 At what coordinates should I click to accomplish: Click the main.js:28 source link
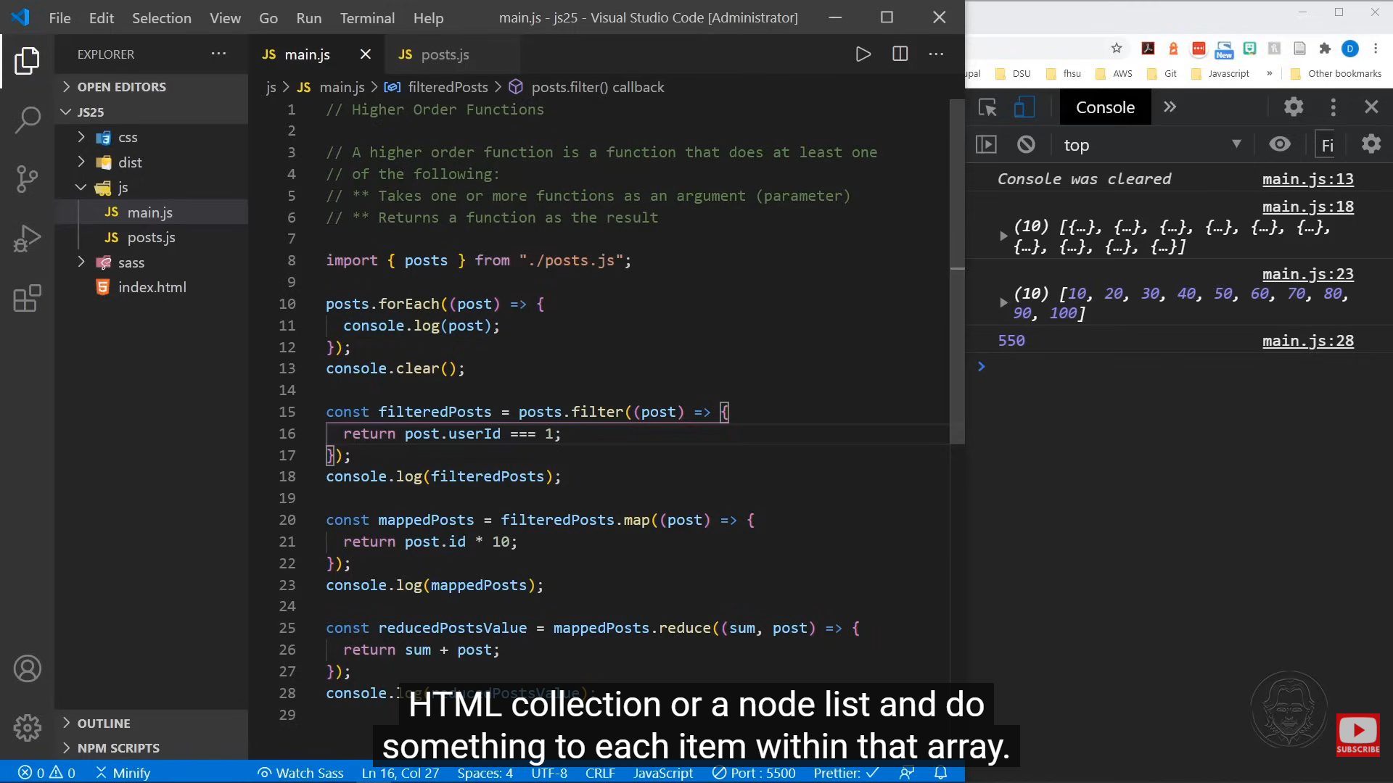(1307, 341)
